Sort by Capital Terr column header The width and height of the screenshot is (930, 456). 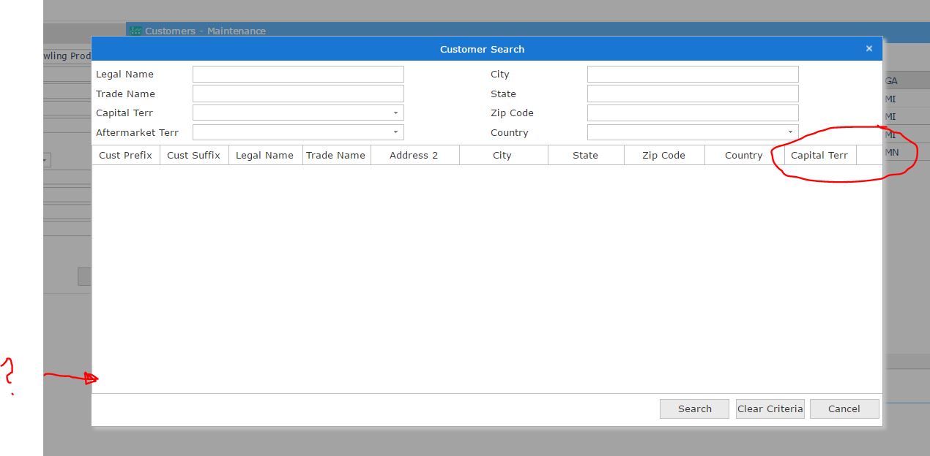[820, 155]
